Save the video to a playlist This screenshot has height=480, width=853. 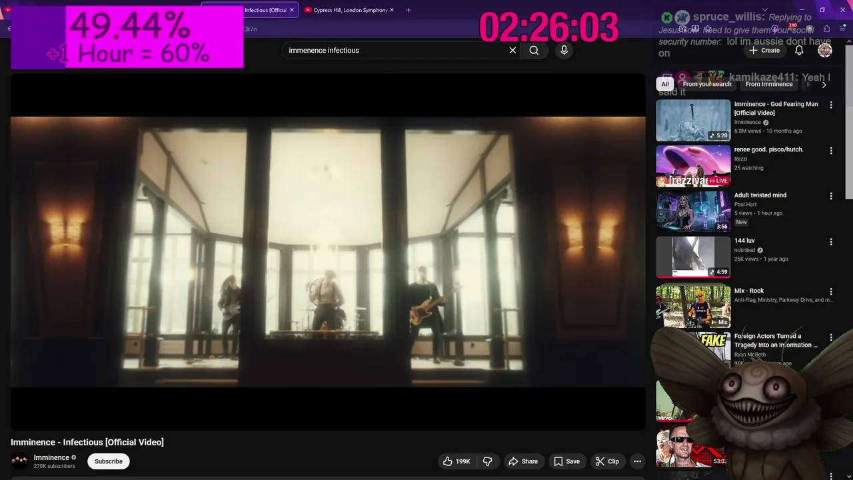point(566,461)
